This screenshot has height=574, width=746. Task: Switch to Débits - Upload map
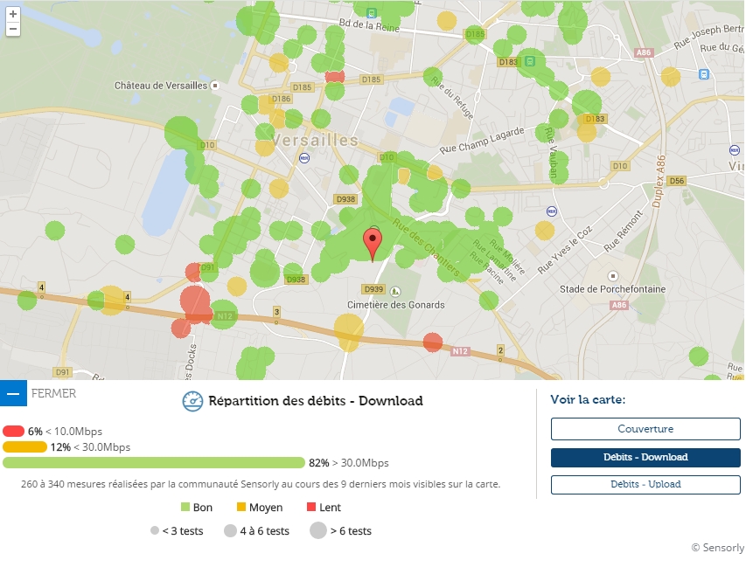[x=645, y=484]
